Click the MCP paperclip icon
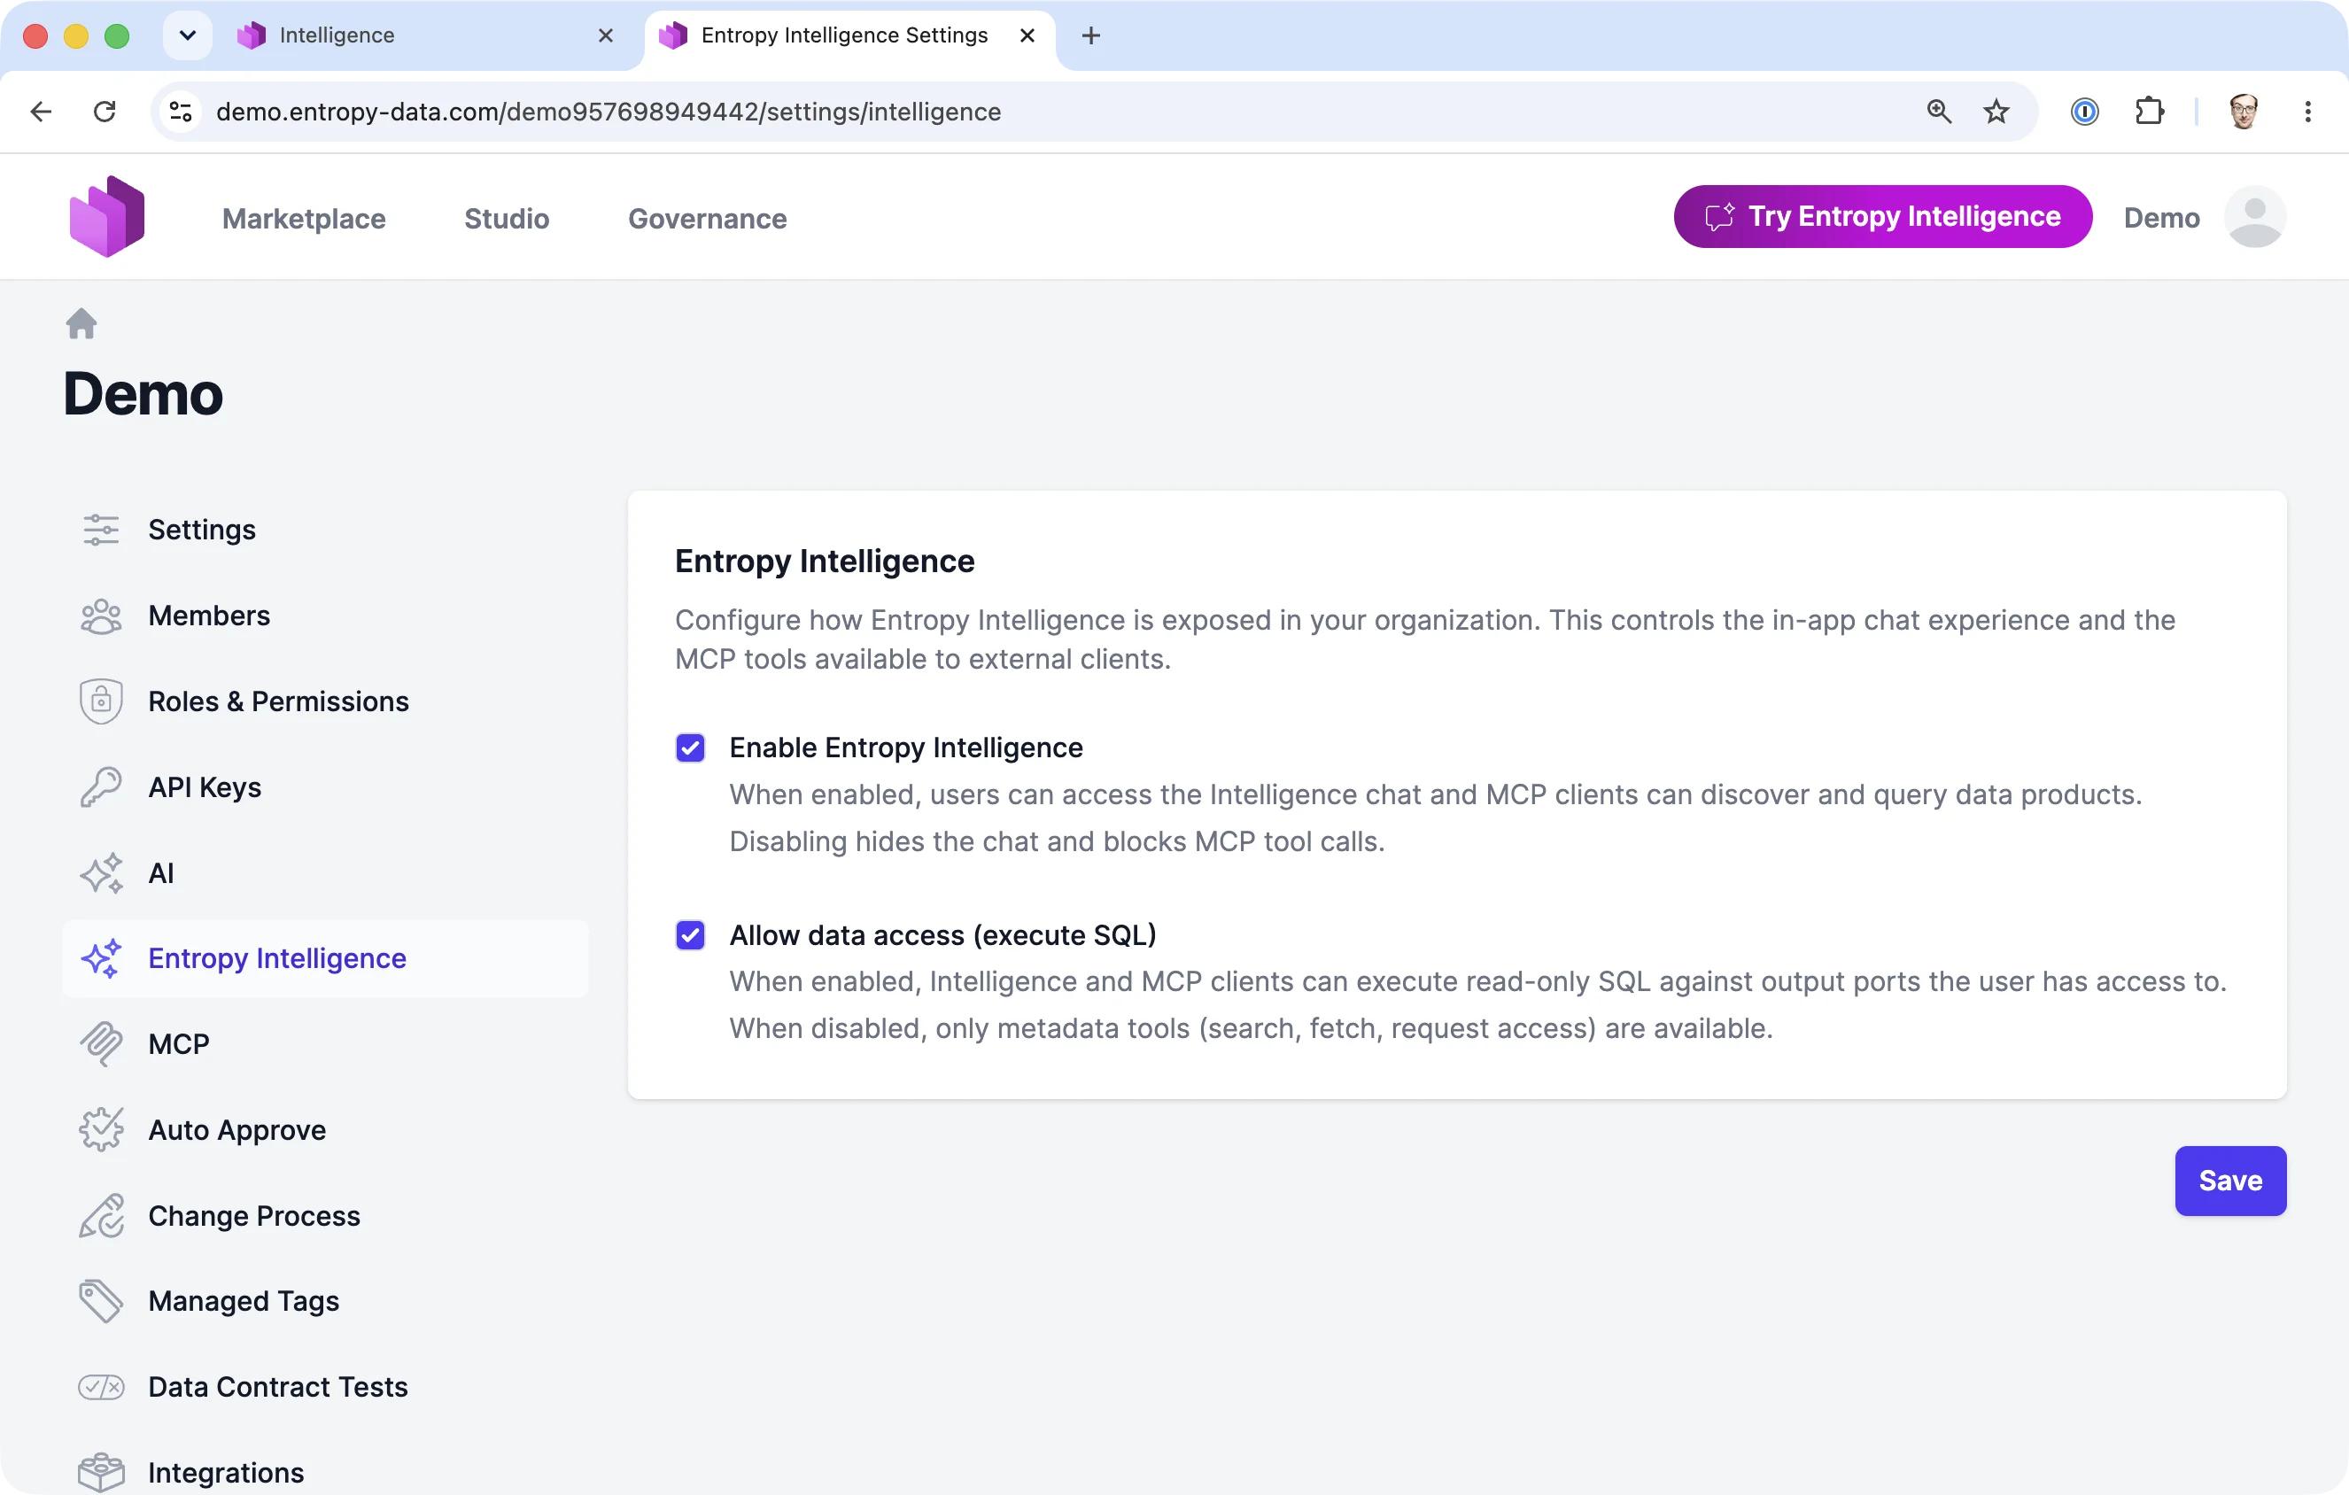This screenshot has width=2349, height=1495. pyautogui.click(x=100, y=1044)
